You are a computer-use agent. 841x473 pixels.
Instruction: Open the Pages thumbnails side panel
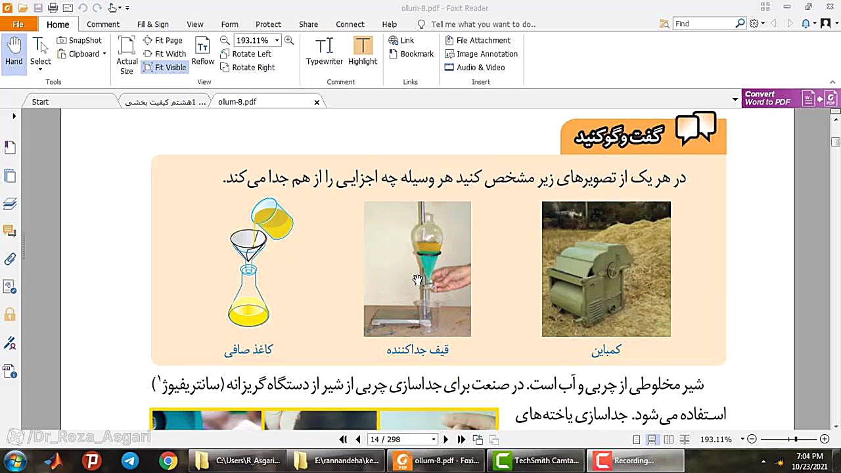click(10, 176)
